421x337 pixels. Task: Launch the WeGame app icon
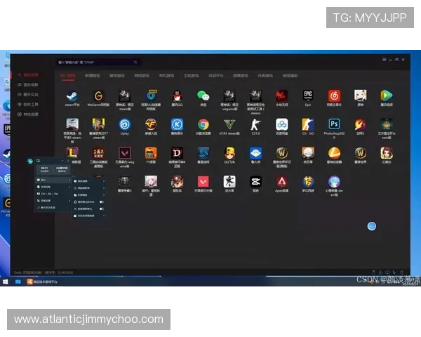click(x=98, y=95)
